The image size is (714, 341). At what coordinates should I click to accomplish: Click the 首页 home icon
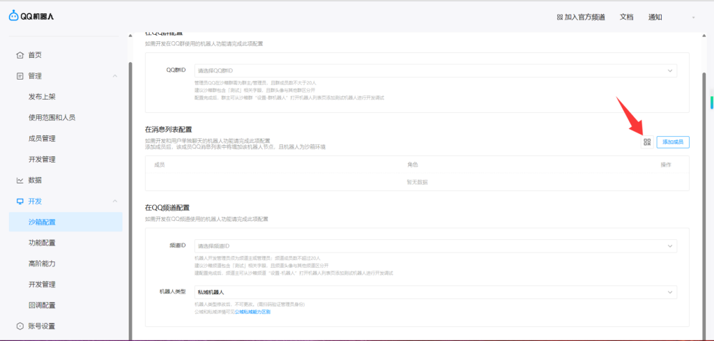(20, 55)
